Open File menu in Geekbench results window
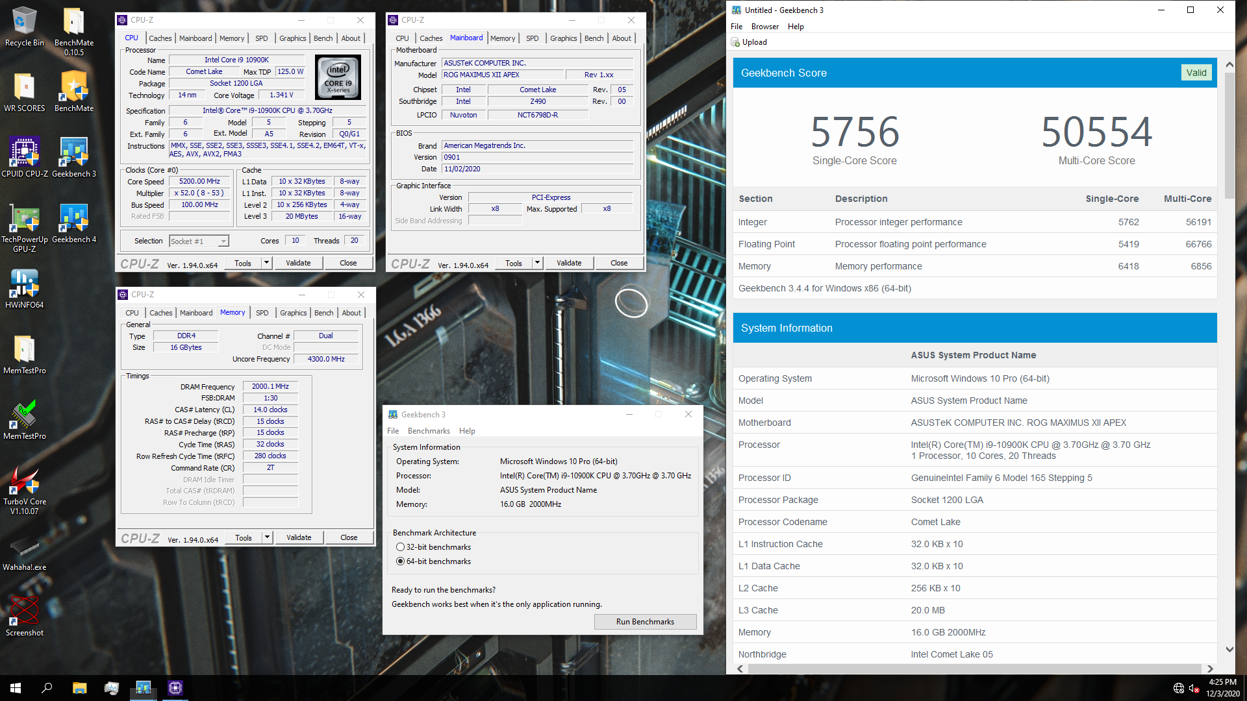1247x701 pixels. tap(737, 27)
